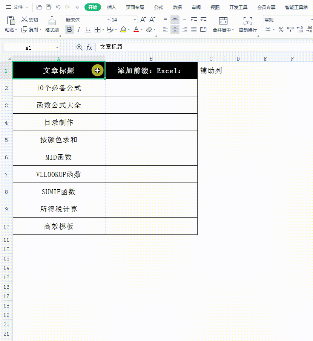Click the zoom magnifier beside the formula bar
The height and width of the screenshot is (341, 313).
(79, 47)
